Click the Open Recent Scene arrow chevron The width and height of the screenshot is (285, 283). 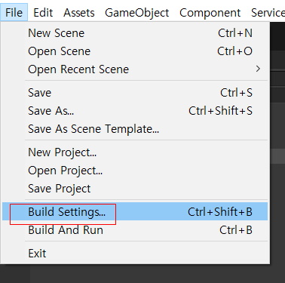[258, 69]
